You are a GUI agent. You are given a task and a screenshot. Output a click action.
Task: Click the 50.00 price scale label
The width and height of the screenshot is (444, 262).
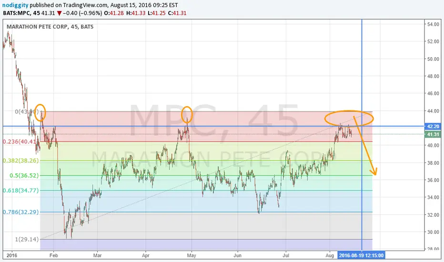[433, 59]
